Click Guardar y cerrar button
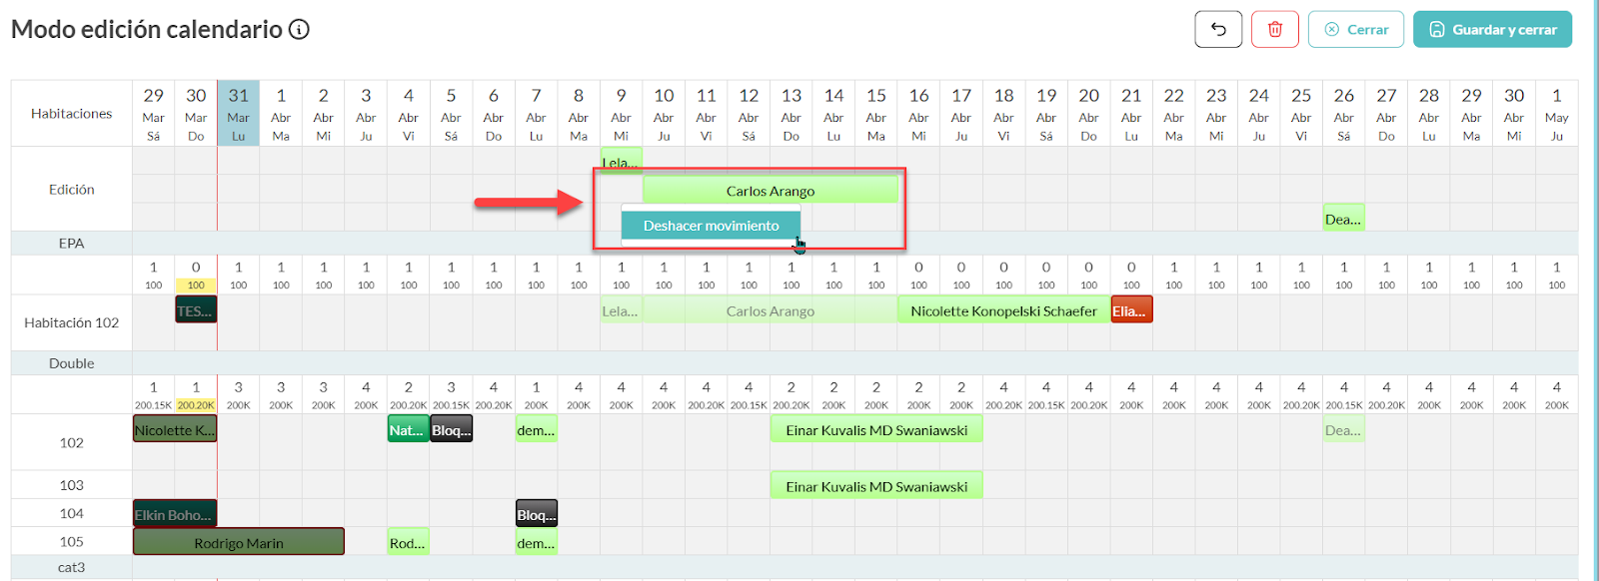Image resolution: width=1599 pixels, height=581 pixels. coord(1492,29)
